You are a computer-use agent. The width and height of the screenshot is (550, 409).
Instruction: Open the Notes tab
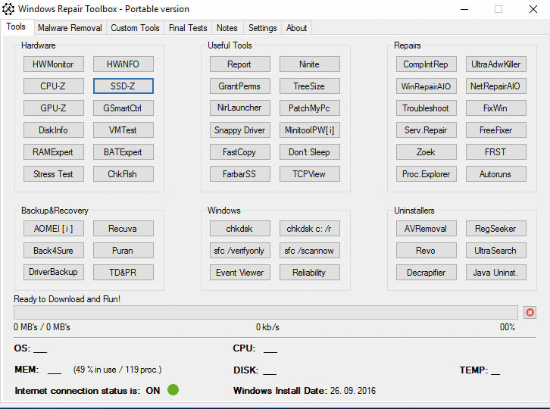pos(227,28)
